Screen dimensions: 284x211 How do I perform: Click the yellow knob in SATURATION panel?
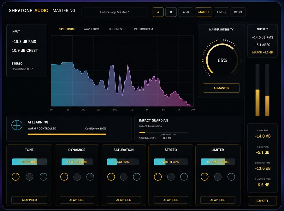click(x=111, y=177)
